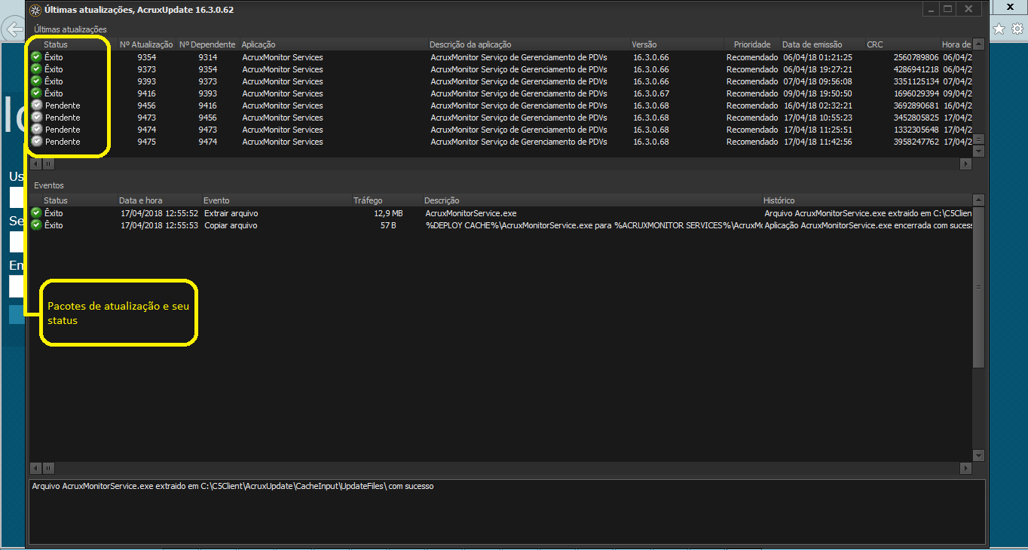
Task: Select the CRC value 3958247762
Action: click(916, 142)
